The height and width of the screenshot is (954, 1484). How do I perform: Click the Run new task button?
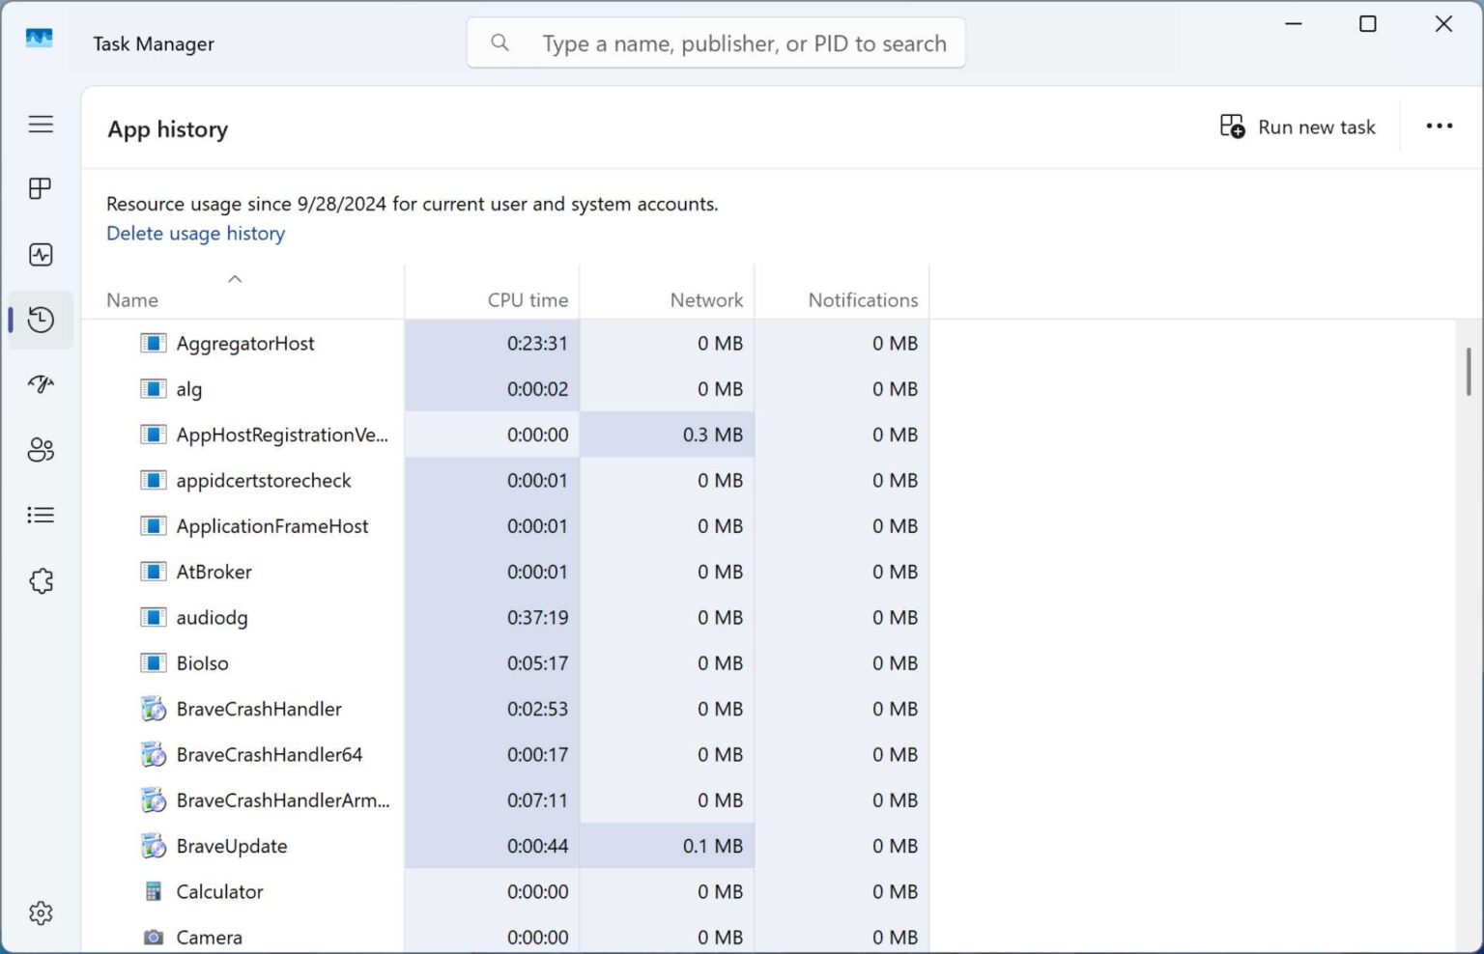tap(1298, 126)
